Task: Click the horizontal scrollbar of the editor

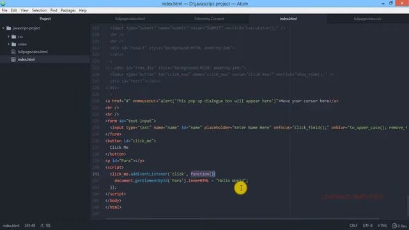Action: (x=243, y=218)
